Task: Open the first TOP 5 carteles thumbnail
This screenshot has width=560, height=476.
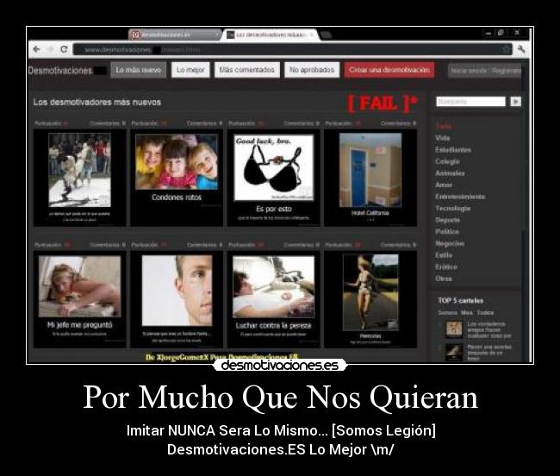Action: [454, 329]
